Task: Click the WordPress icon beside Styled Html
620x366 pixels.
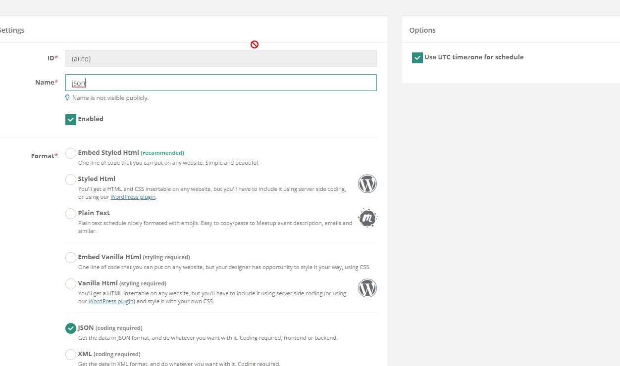Action: [367, 183]
